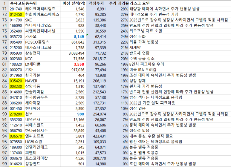231x167 pixels.
Task: Select fair price 254,074 cell
Action: click(x=97, y=114)
